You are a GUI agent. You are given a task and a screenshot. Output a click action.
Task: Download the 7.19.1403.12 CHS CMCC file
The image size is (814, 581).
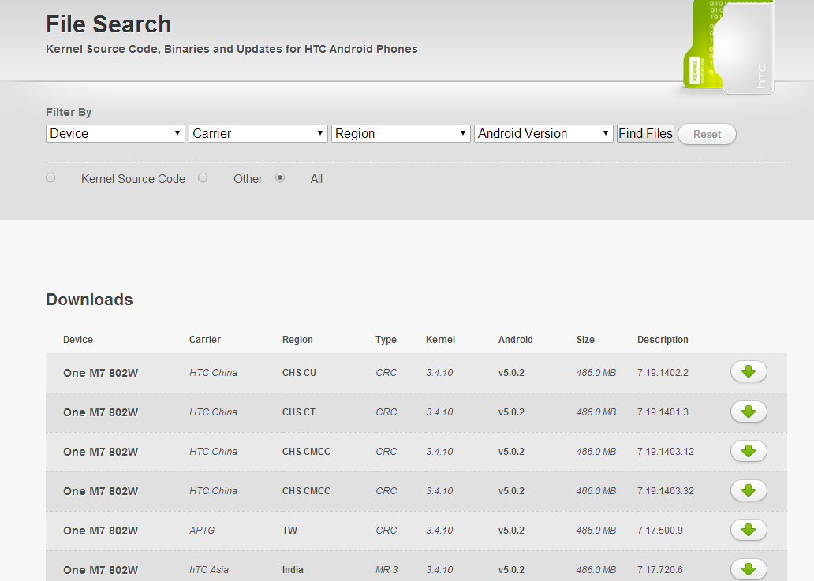click(x=749, y=451)
